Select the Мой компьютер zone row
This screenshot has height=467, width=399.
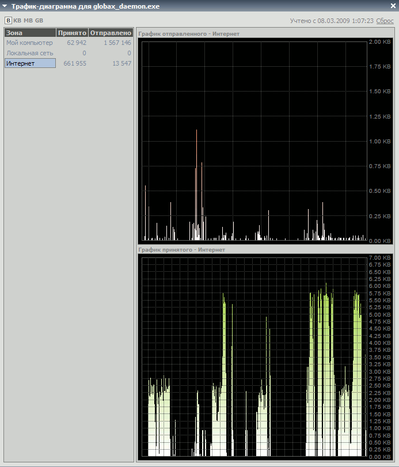(29, 43)
